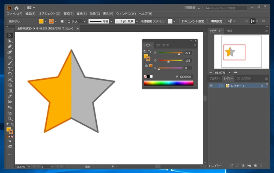Select the Selection (black arrow) tool
The width and height of the screenshot is (274, 173).
click(x=10, y=35)
